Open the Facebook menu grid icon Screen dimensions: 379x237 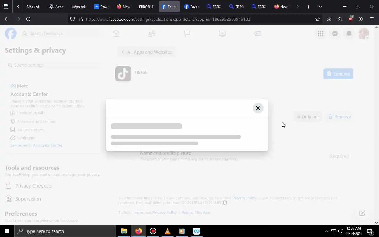coord(320,33)
